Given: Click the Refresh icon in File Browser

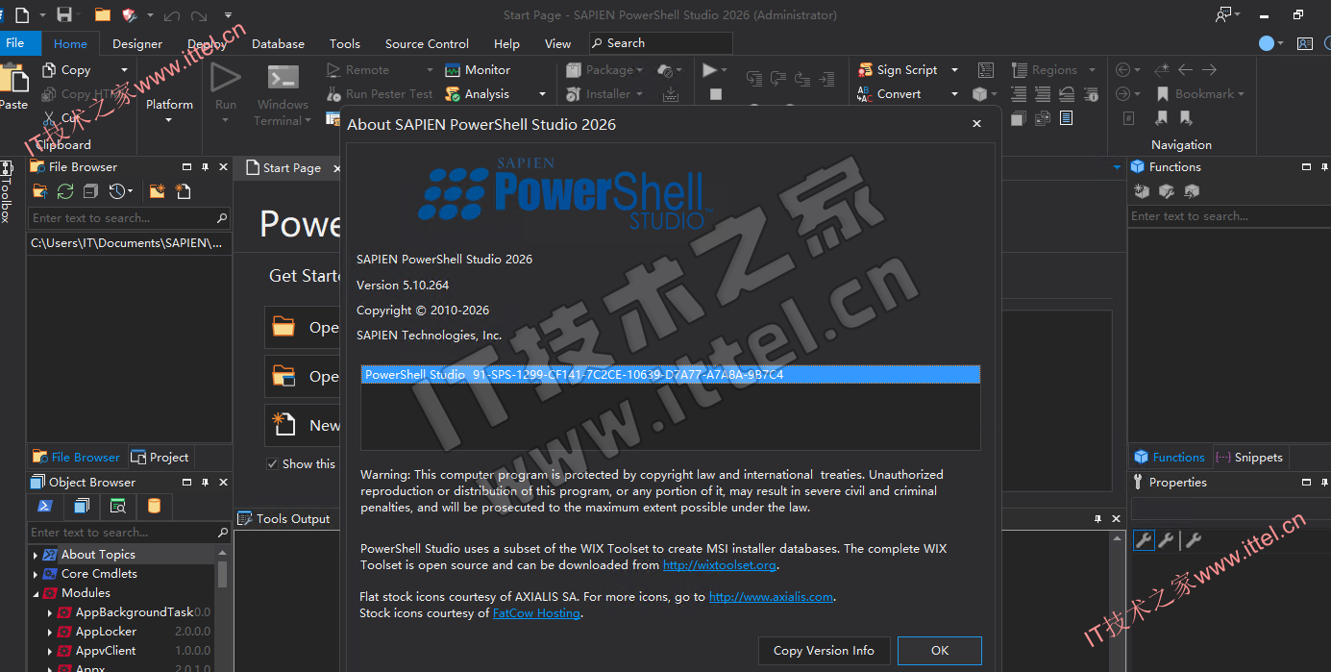Looking at the screenshot, I should point(64,191).
